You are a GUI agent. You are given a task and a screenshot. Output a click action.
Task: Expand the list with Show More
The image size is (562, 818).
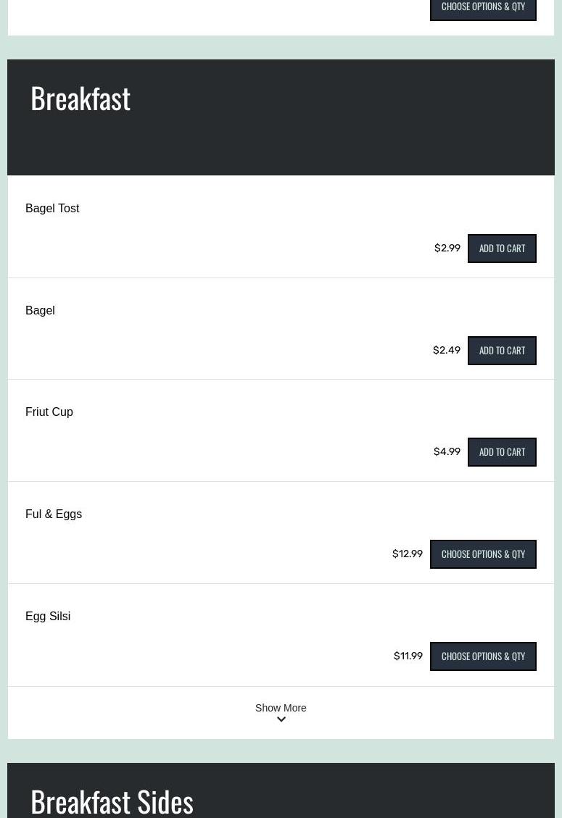(281, 708)
